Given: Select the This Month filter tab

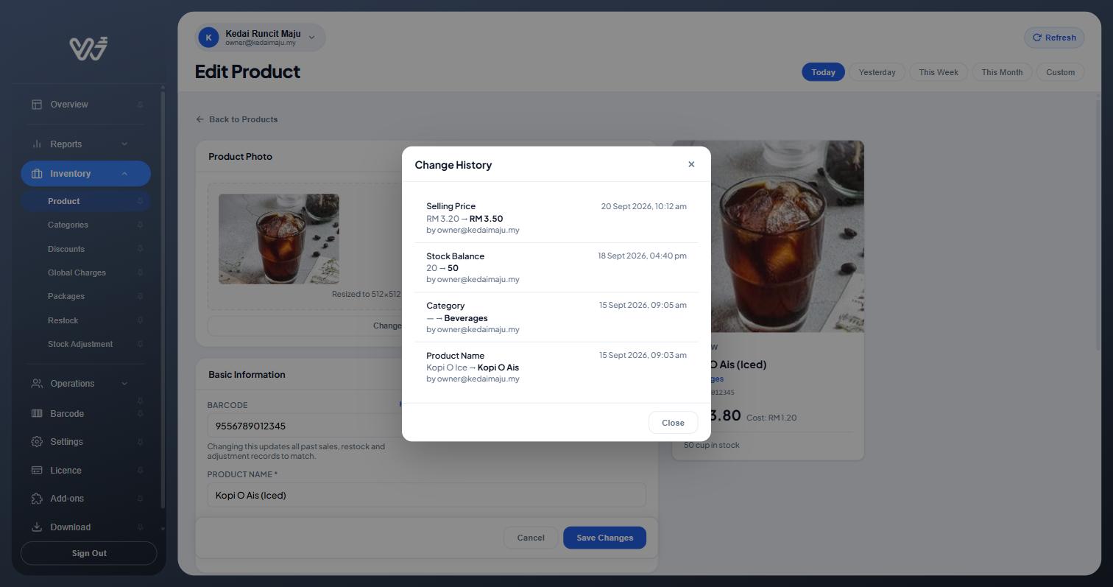Looking at the screenshot, I should (x=1002, y=72).
